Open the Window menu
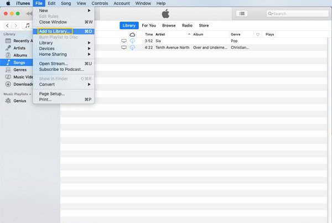This screenshot has width=332, height=223. point(143,3)
